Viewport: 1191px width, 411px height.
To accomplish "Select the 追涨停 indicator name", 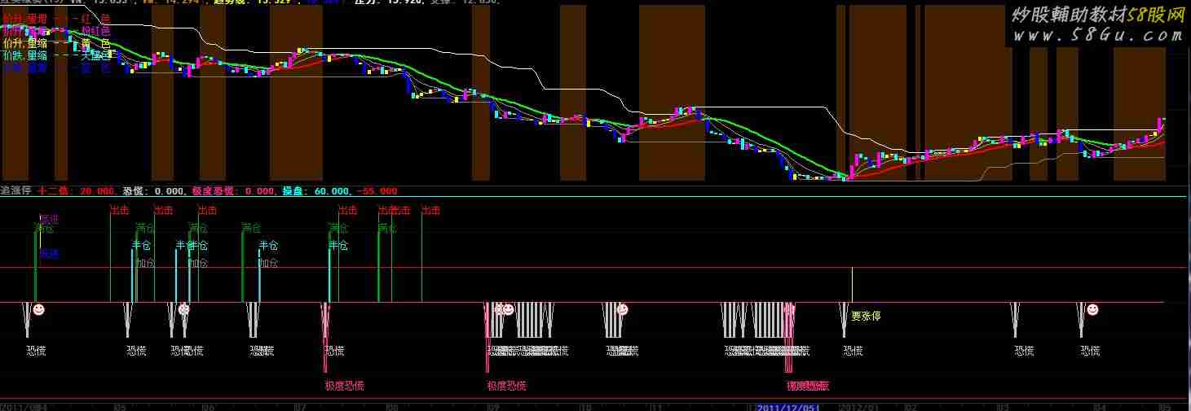I will pyautogui.click(x=15, y=190).
